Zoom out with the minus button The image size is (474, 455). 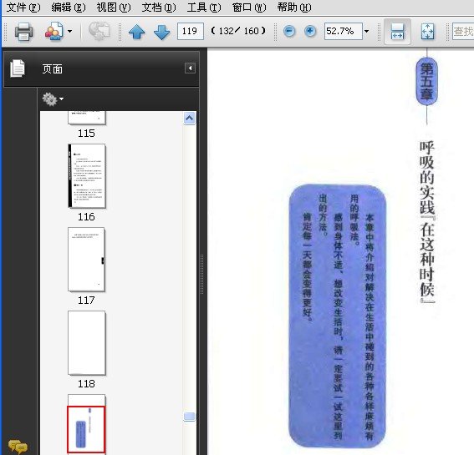coord(289,31)
